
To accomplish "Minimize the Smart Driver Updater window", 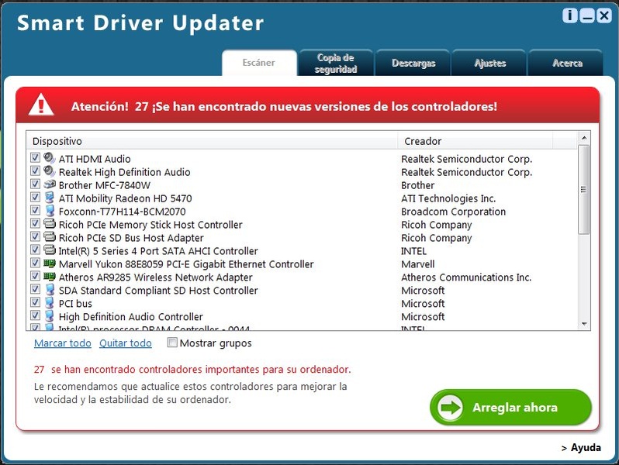I will (587, 15).
